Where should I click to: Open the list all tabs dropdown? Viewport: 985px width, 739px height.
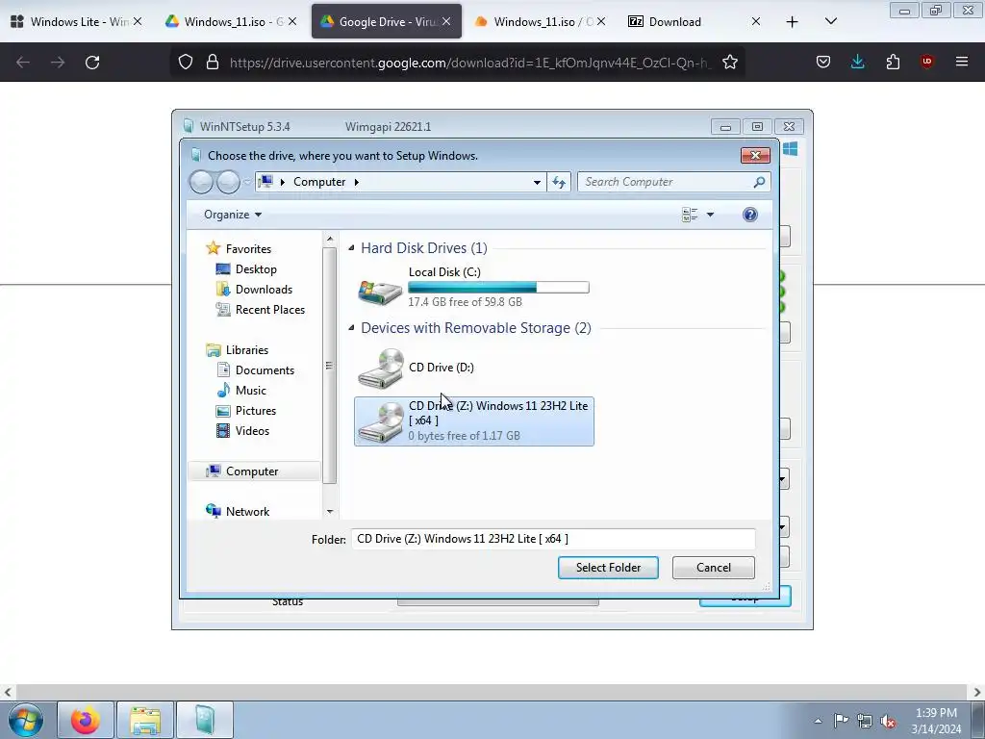[830, 21]
